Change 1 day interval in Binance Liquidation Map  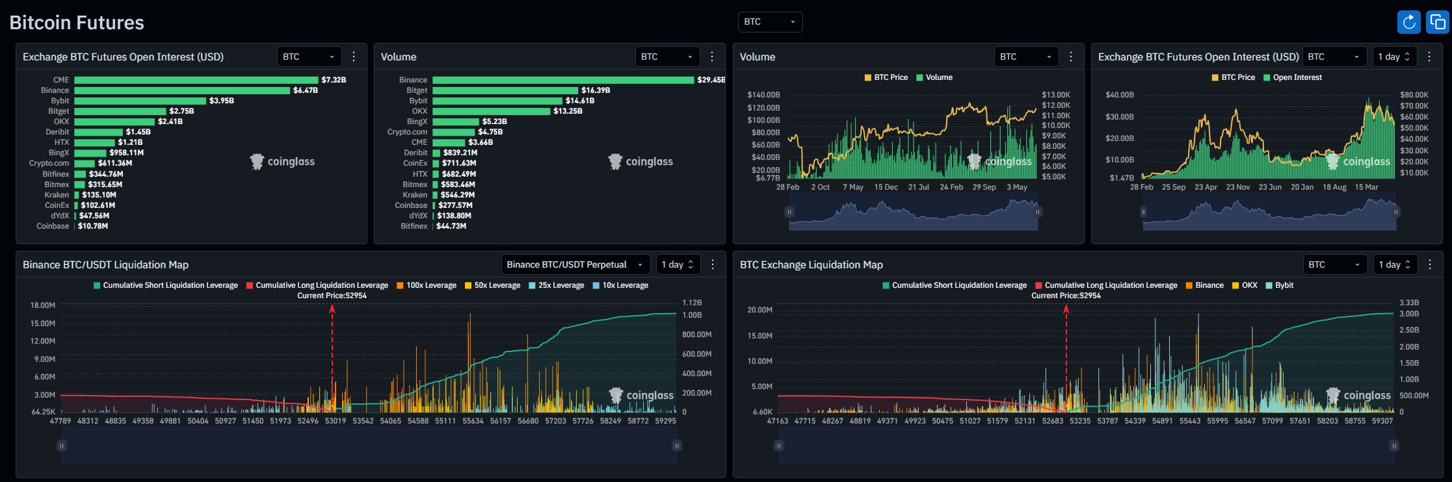(678, 264)
